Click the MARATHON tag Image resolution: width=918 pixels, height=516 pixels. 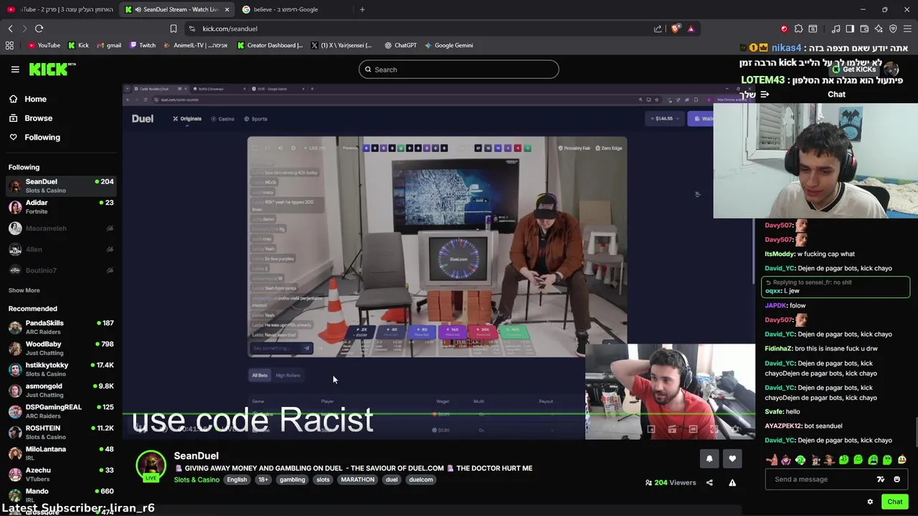pyautogui.click(x=357, y=479)
